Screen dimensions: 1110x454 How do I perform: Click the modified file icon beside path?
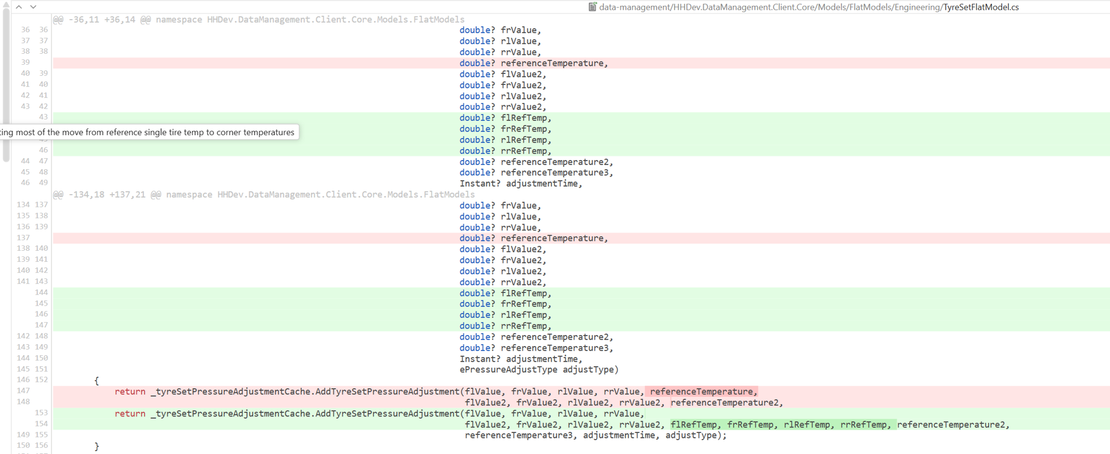click(592, 7)
